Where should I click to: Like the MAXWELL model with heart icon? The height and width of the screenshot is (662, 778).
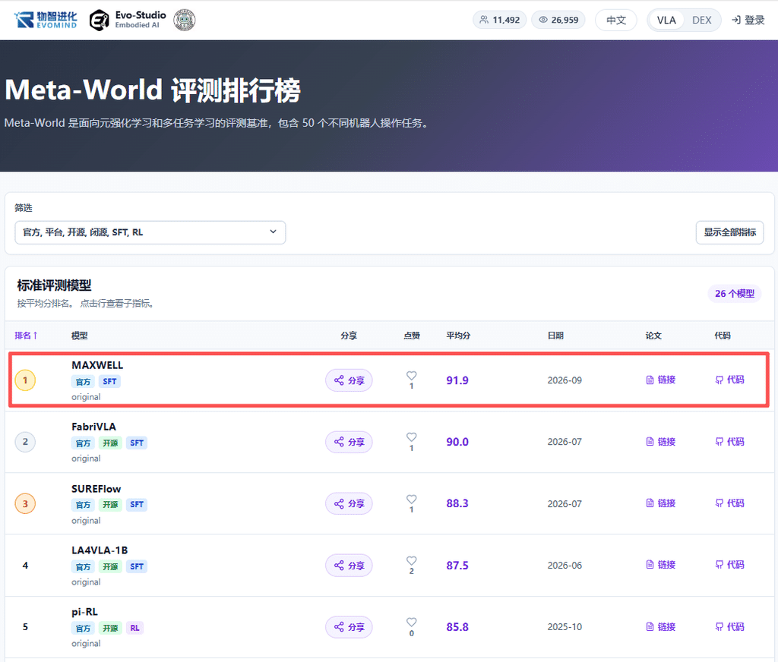pyautogui.click(x=411, y=375)
